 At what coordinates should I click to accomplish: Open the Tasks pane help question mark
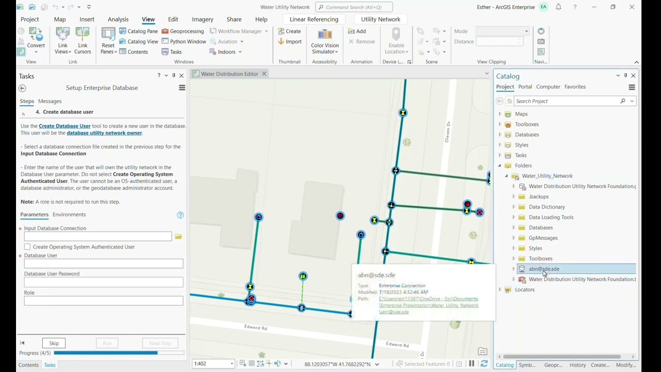159,76
